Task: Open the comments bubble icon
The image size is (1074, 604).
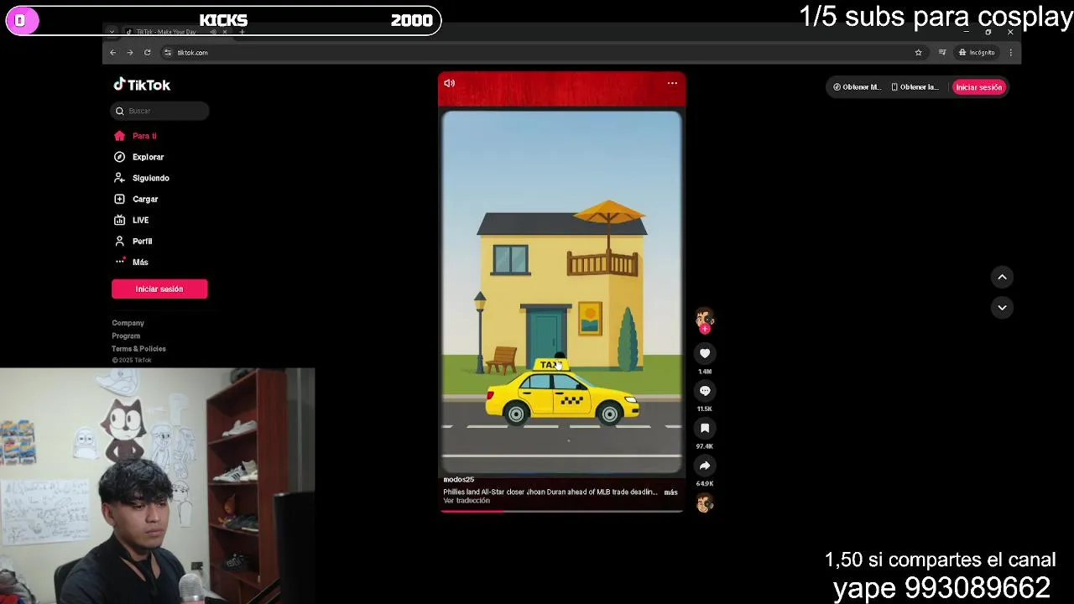Action: 705,391
